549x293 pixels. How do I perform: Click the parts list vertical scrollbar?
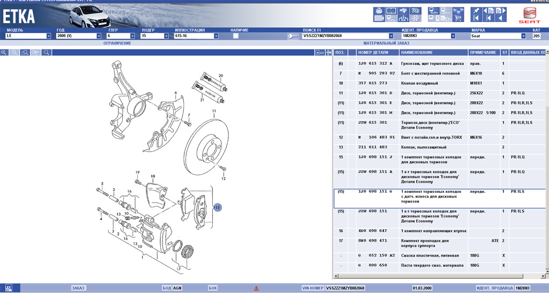[547, 161]
